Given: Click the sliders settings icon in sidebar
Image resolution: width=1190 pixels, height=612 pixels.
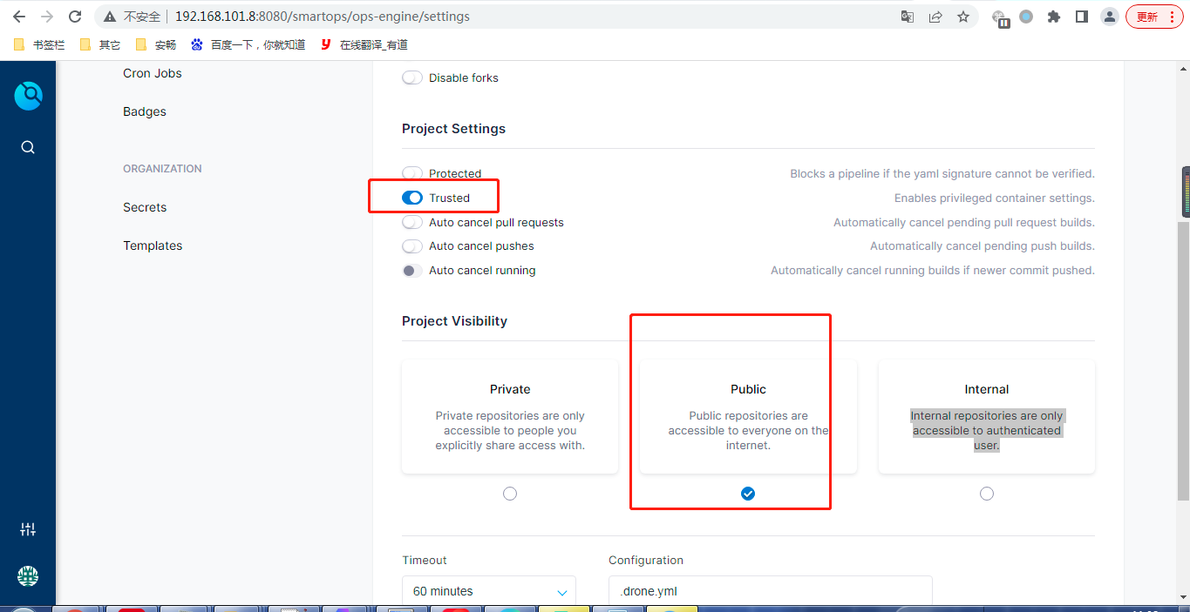Looking at the screenshot, I should tap(27, 528).
